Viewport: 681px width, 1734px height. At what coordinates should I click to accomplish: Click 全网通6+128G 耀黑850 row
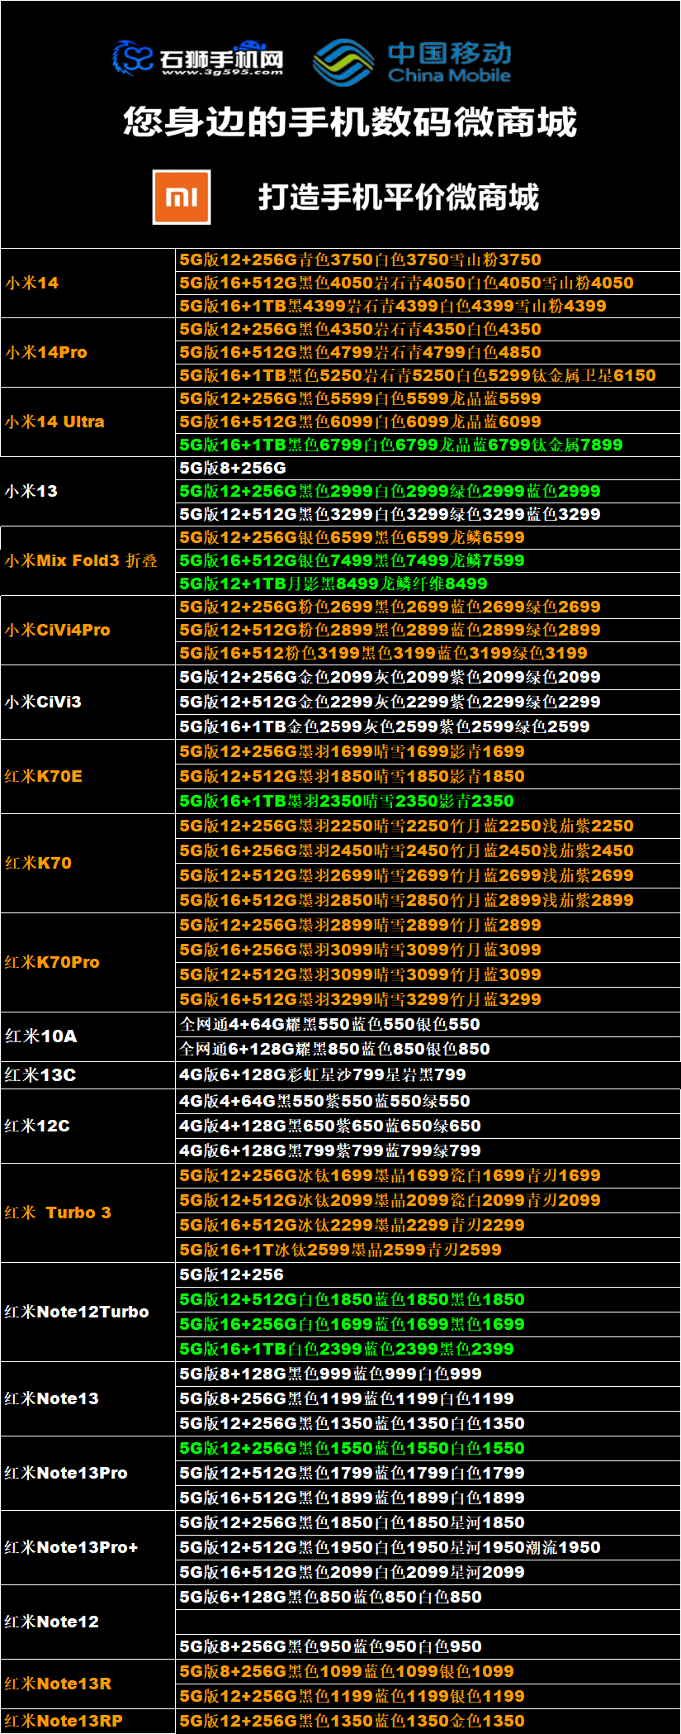point(428,1049)
